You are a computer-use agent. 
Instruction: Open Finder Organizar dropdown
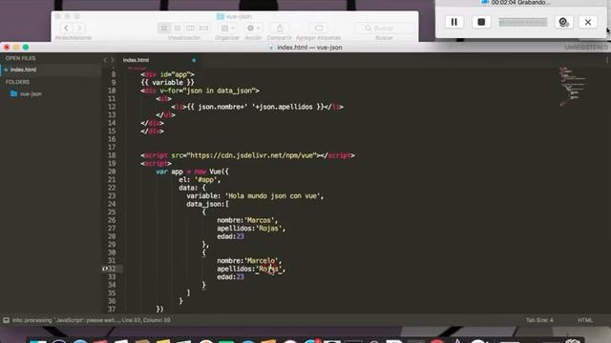click(227, 28)
